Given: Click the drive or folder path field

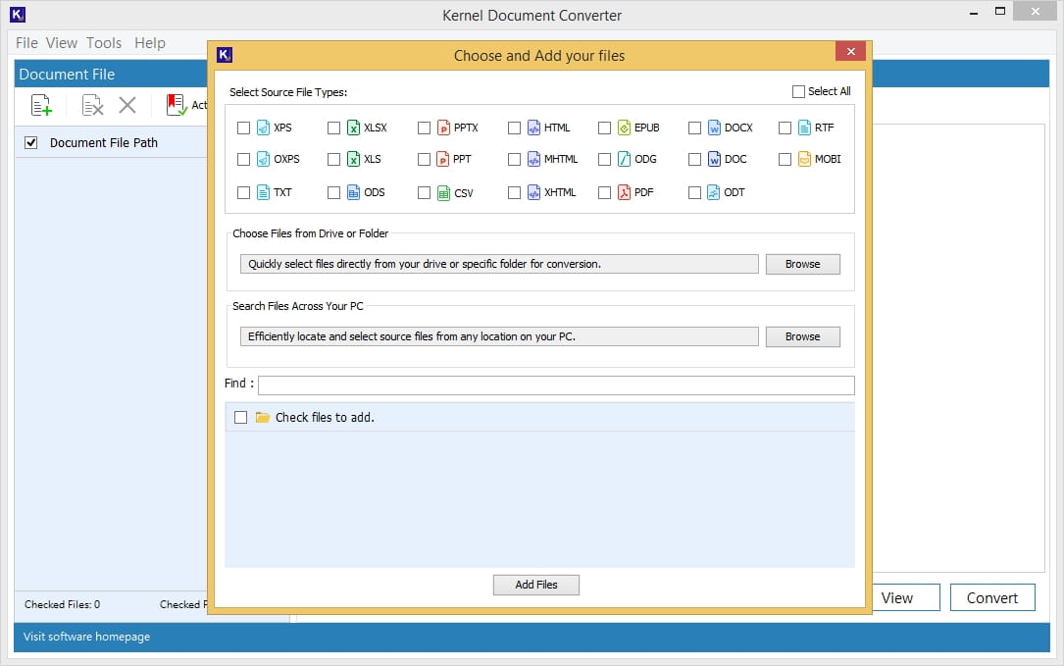Looking at the screenshot, I should coord(499,264).
